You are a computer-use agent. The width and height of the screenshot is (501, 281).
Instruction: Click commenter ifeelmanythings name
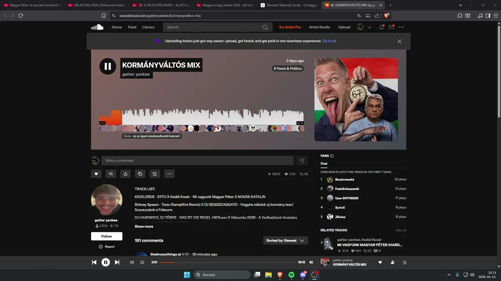click(x=163, y=254)
